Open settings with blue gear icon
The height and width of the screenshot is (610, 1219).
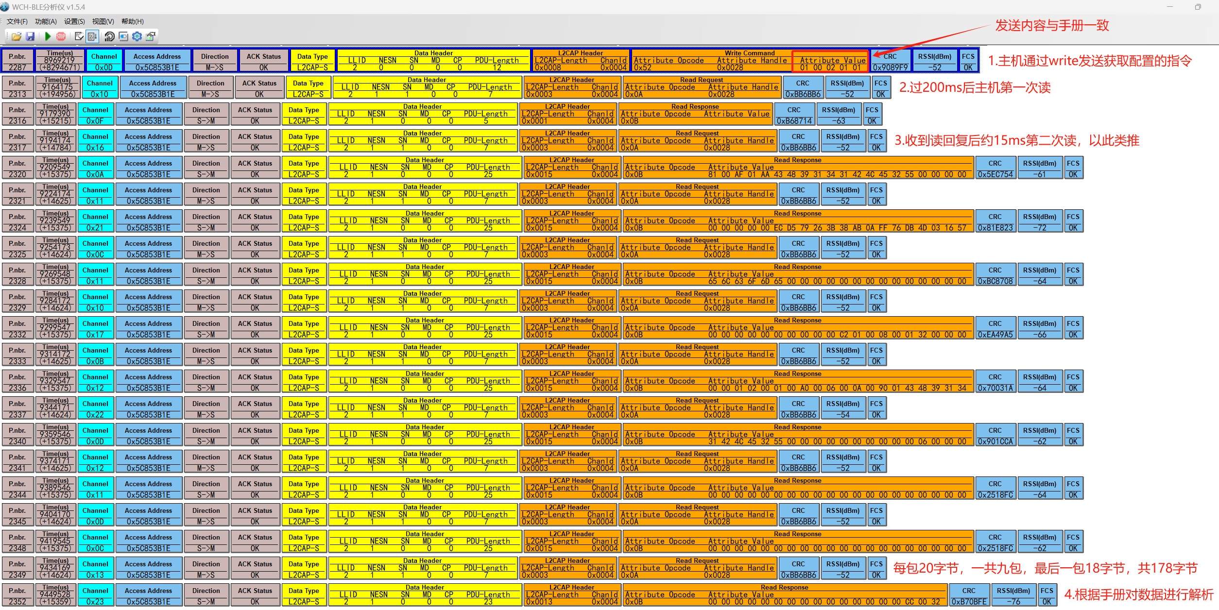137,36
